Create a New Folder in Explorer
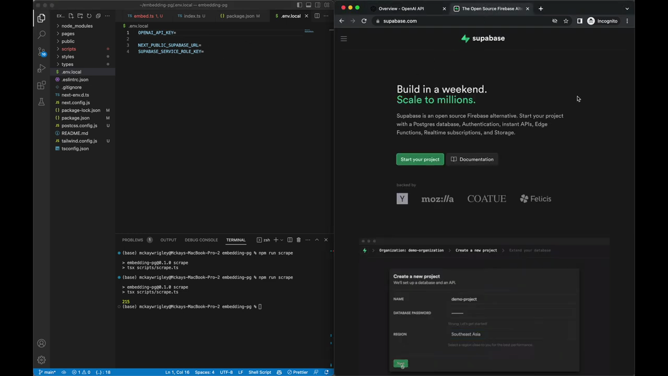 pyautogui.click(x=80, y=16)
